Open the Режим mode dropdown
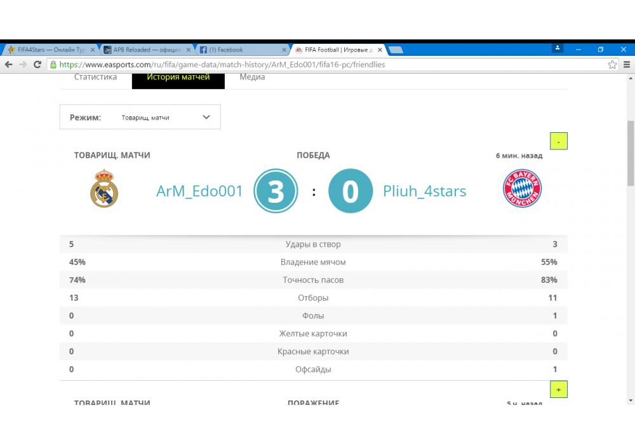 pyautogui.click(x=140, y=117)
